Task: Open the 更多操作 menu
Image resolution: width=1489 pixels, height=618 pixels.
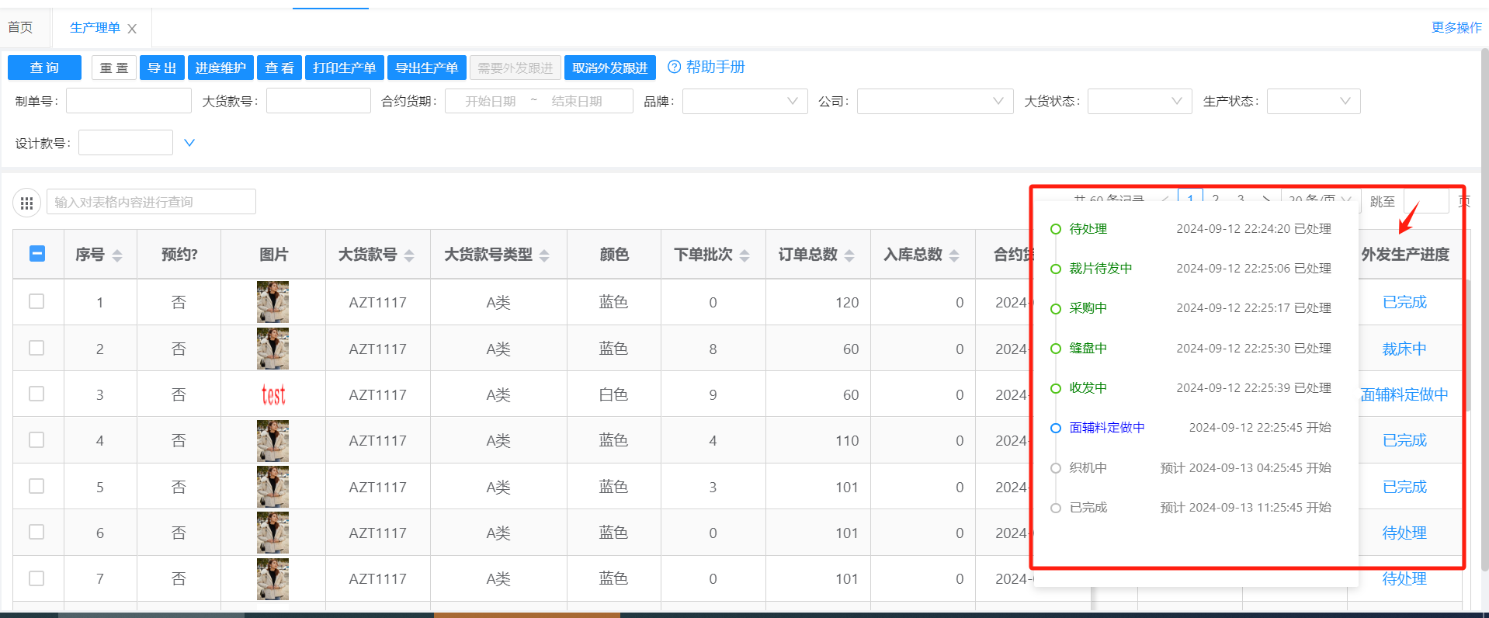Action: pos(1456,28)
